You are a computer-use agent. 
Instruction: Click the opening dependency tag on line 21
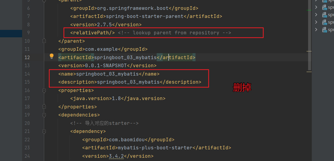click(88, 131)
